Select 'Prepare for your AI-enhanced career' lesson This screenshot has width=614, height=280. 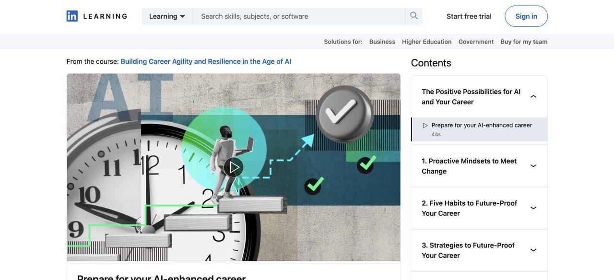(x=479, y=129)
